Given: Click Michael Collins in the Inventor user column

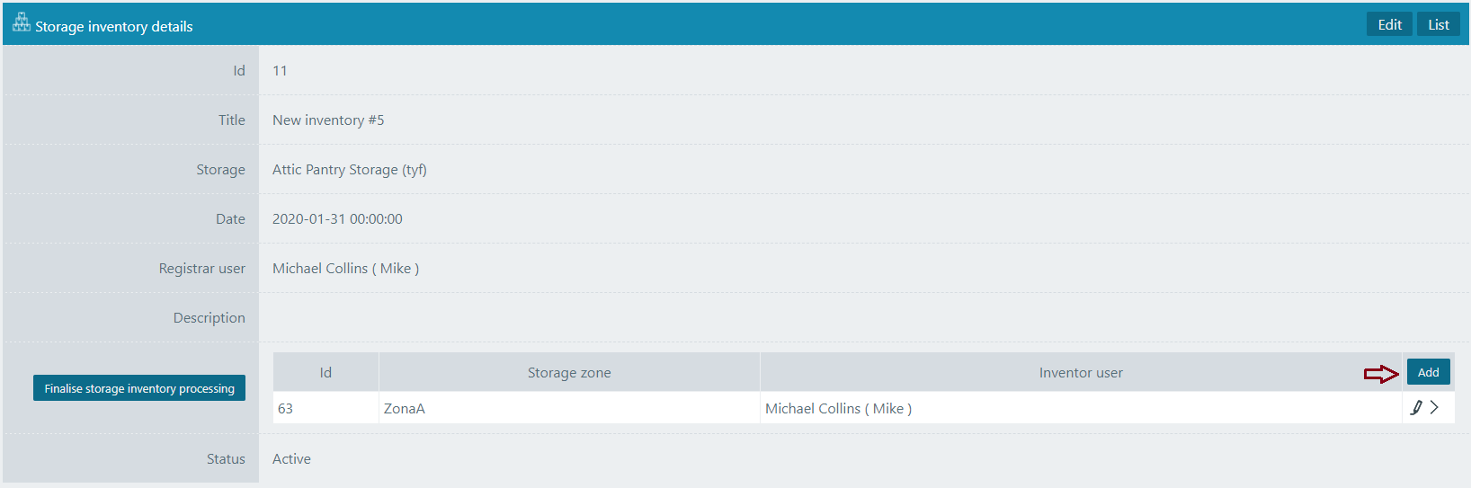Looking at the screenshot, I should [838, 409].
